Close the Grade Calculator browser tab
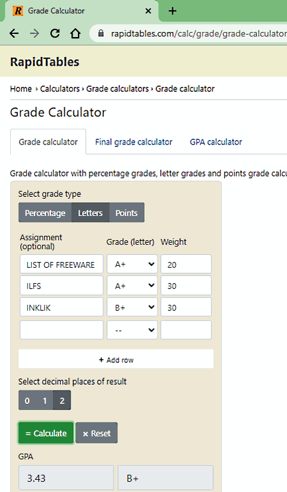This screenshot has height=492, width=287. (148, 11)
